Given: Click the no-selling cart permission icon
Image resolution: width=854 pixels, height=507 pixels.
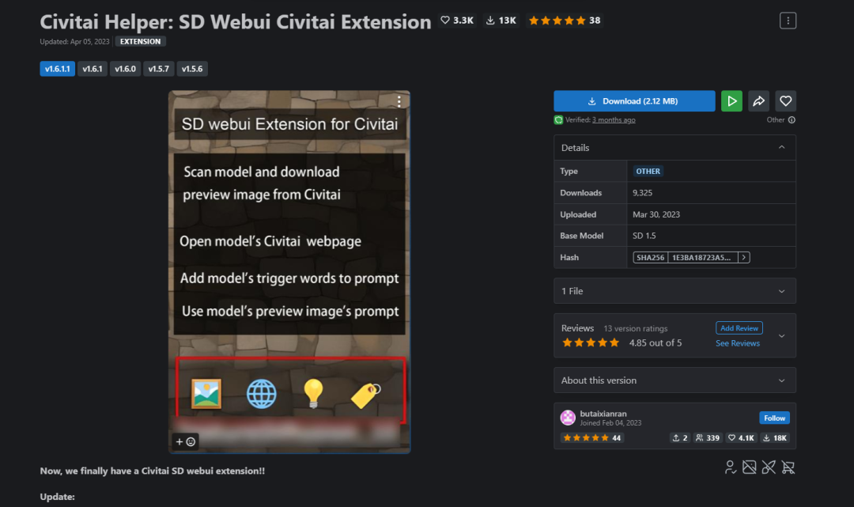Looking at the screenshot, I should click(788, 467).
